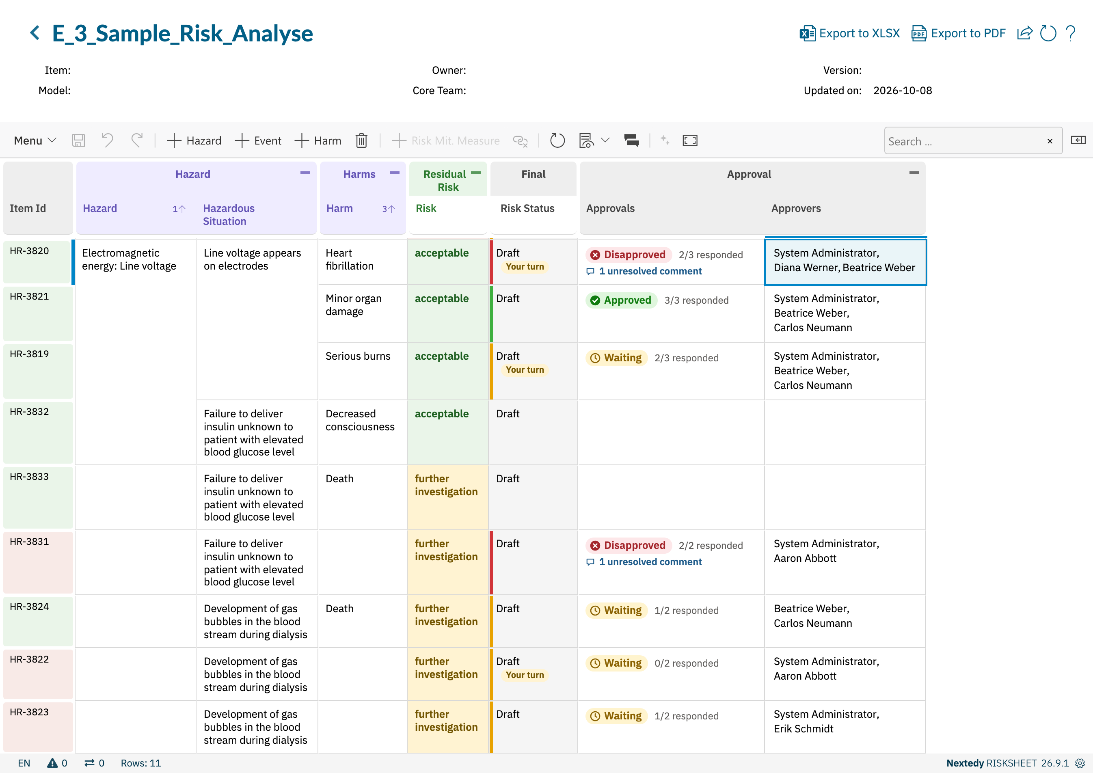This screenshot has width=1093, height=773.
Task: Open the review document icon
Action: tap(586, 140)
